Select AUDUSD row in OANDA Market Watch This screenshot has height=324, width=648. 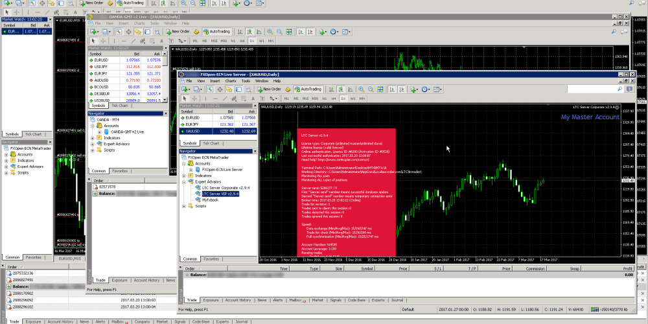coord(125,80)
